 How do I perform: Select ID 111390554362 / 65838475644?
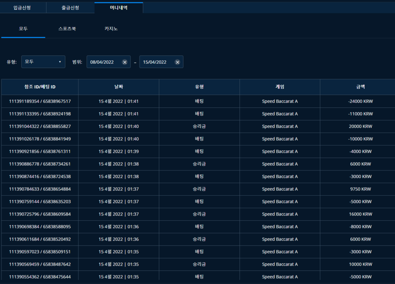click(40, 277)
